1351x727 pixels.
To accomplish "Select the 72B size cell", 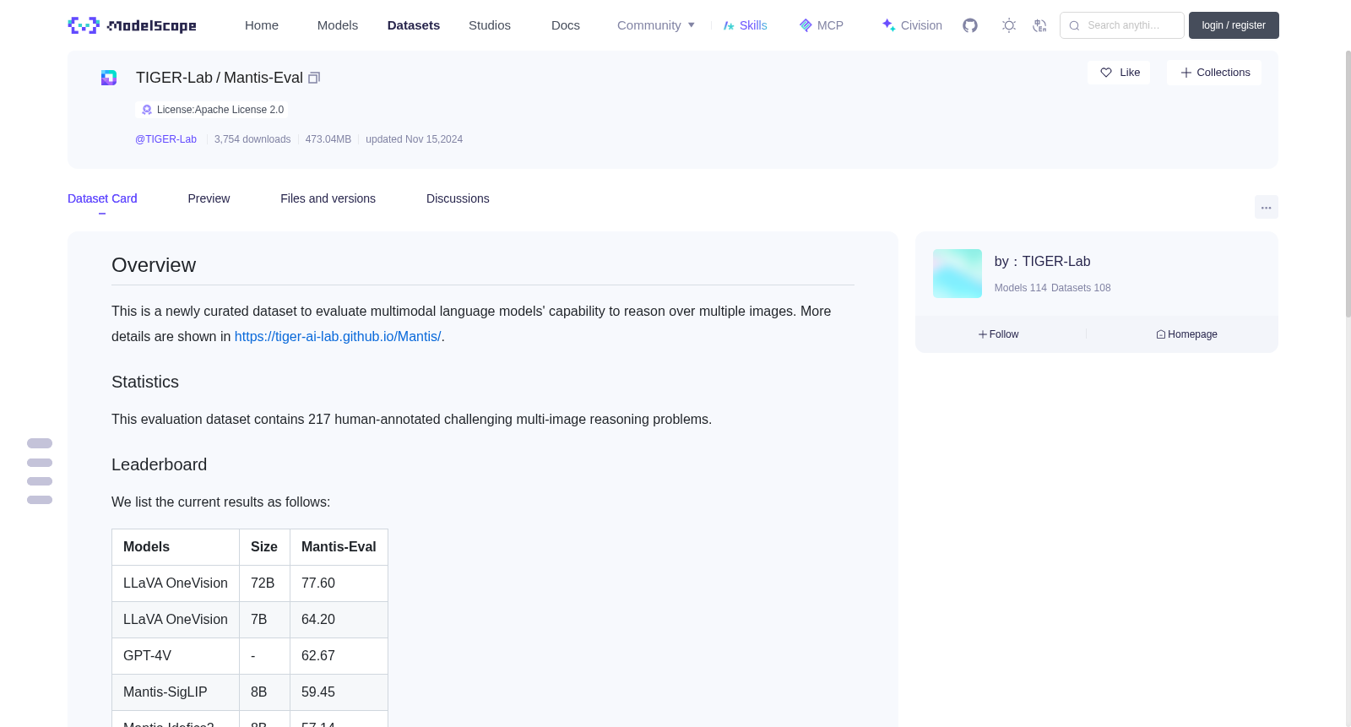I will pos(264,583).
